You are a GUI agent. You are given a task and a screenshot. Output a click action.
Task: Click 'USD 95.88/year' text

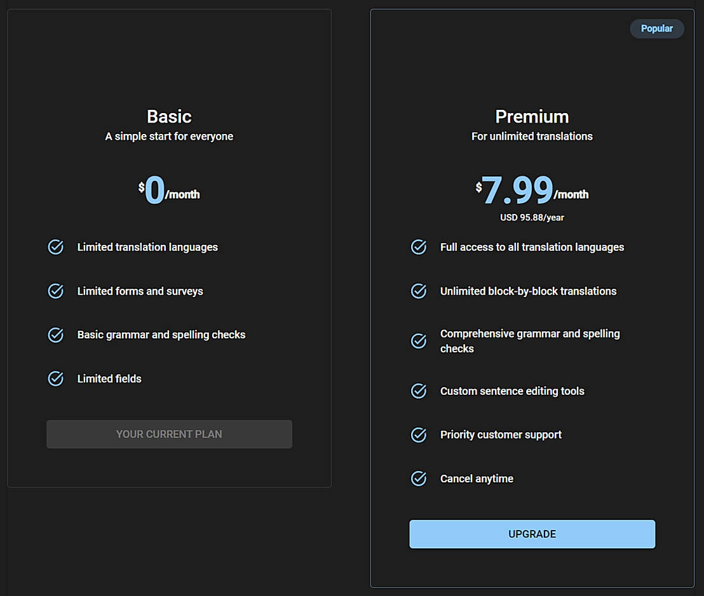(x=532, y=218)
